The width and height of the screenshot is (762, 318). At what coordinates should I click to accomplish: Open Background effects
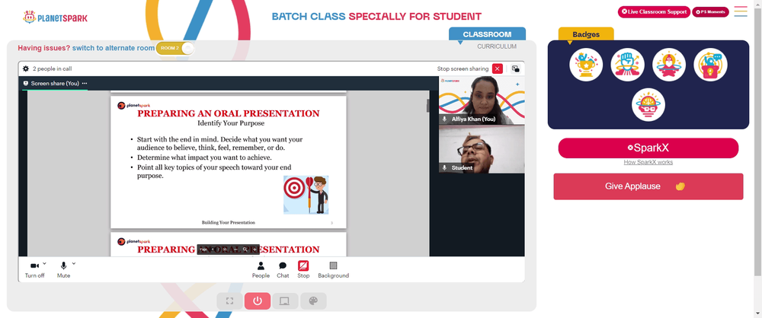pos(334,269)
